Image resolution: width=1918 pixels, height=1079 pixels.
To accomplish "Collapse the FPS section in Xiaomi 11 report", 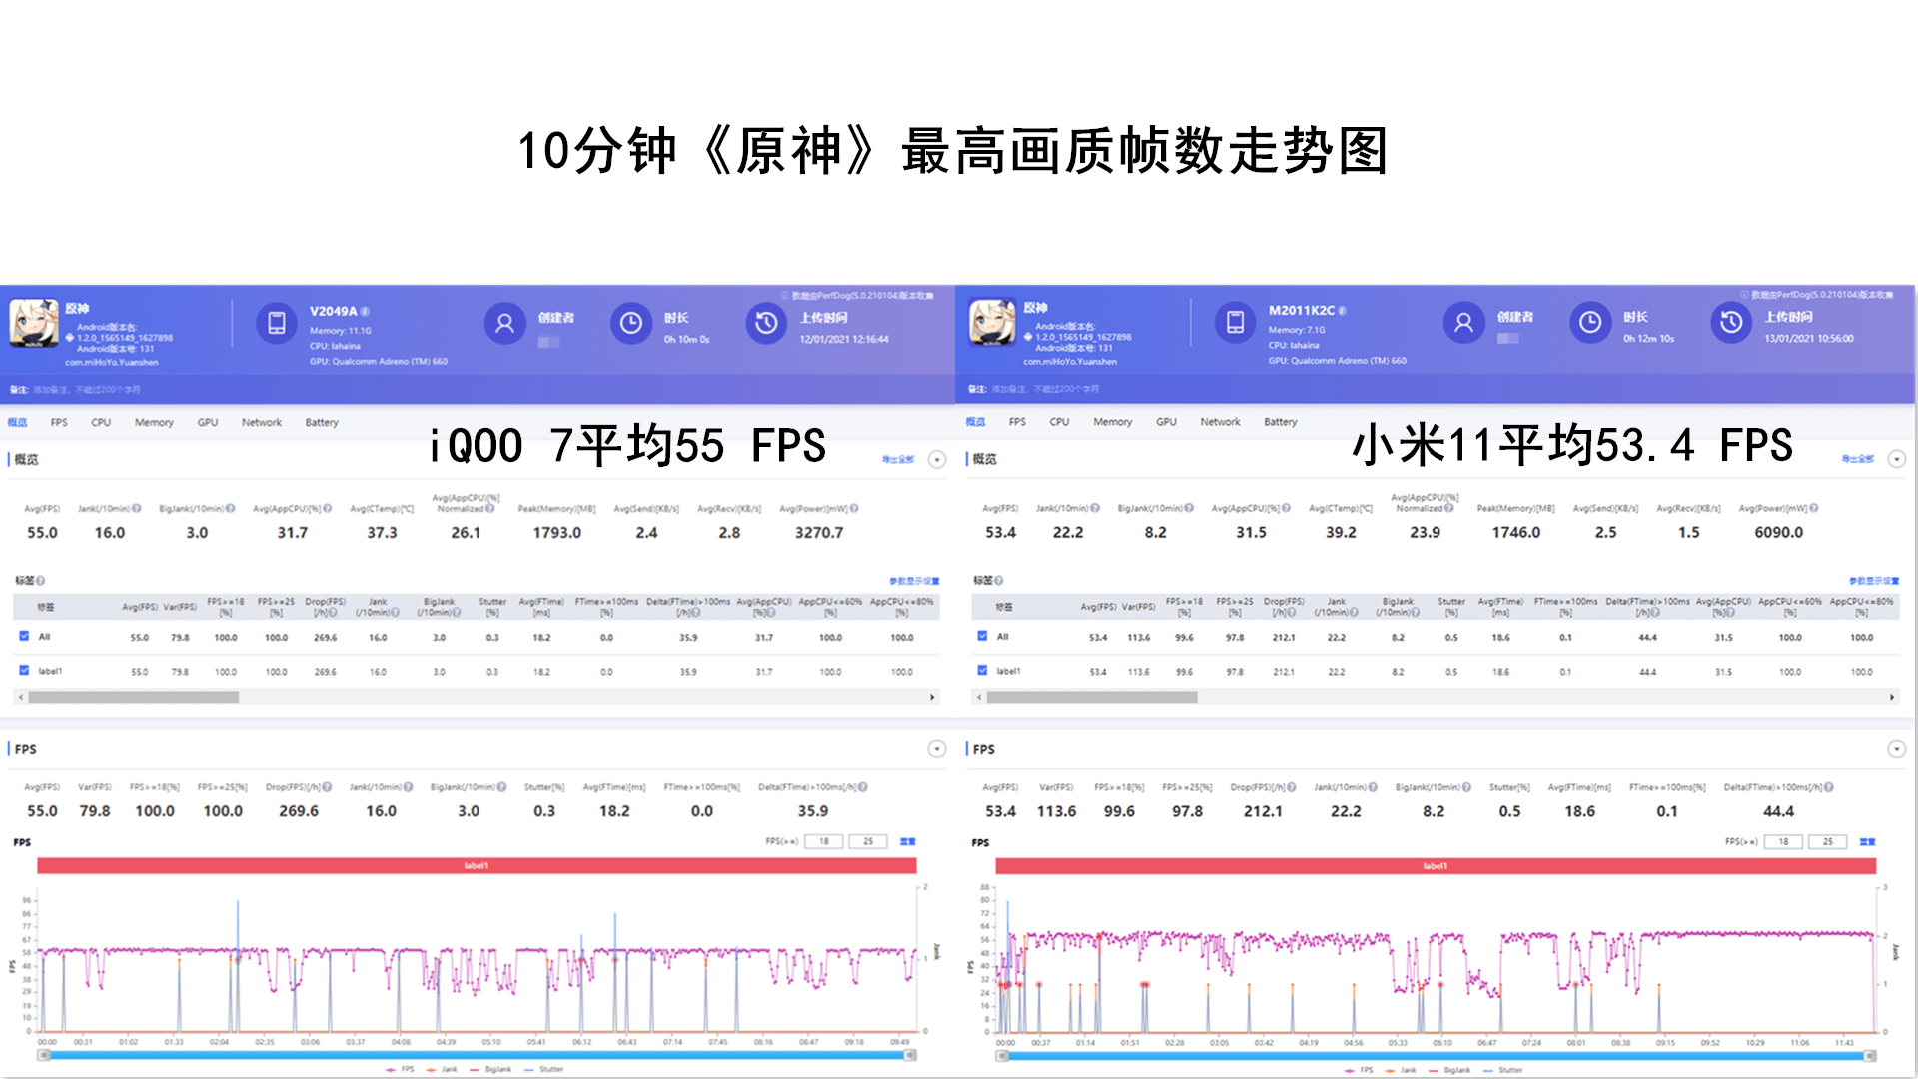I will coord(1896,749).
